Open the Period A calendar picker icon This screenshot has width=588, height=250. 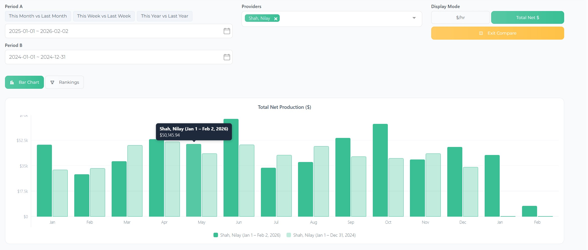click(227, 31)
